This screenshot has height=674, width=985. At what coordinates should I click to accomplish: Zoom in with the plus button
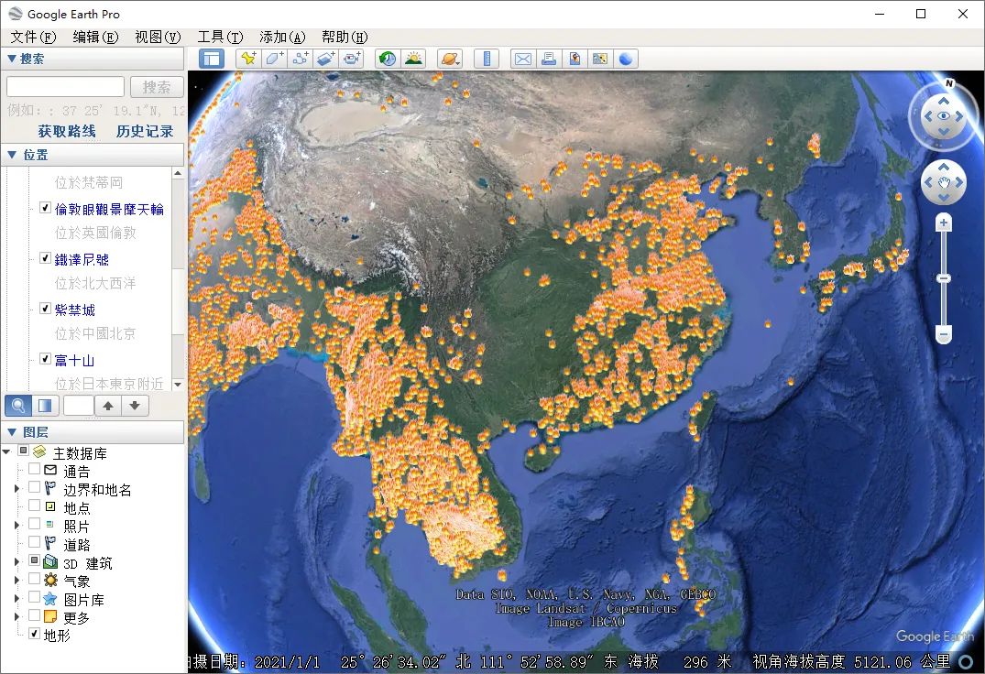tap(944, 223)
